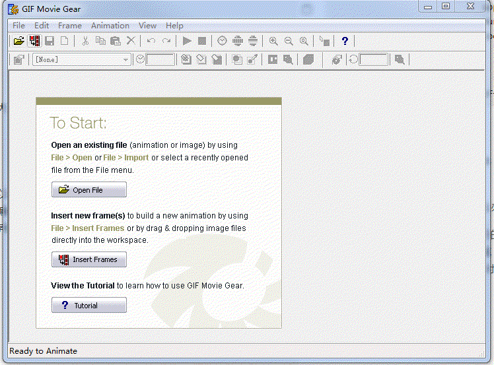Click the GIF Movie Gear title bar icon
Screen dimensions: 494x365
click(x=13, y=9)
